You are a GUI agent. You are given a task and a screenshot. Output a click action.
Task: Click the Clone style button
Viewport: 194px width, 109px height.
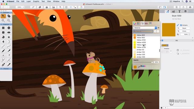(183, 31)
